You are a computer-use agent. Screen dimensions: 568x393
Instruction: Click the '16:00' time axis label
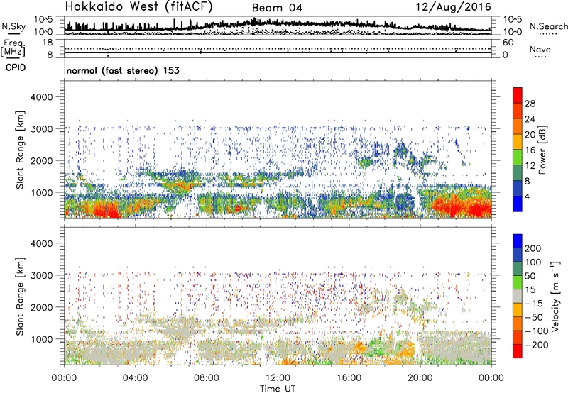point(349,378)
